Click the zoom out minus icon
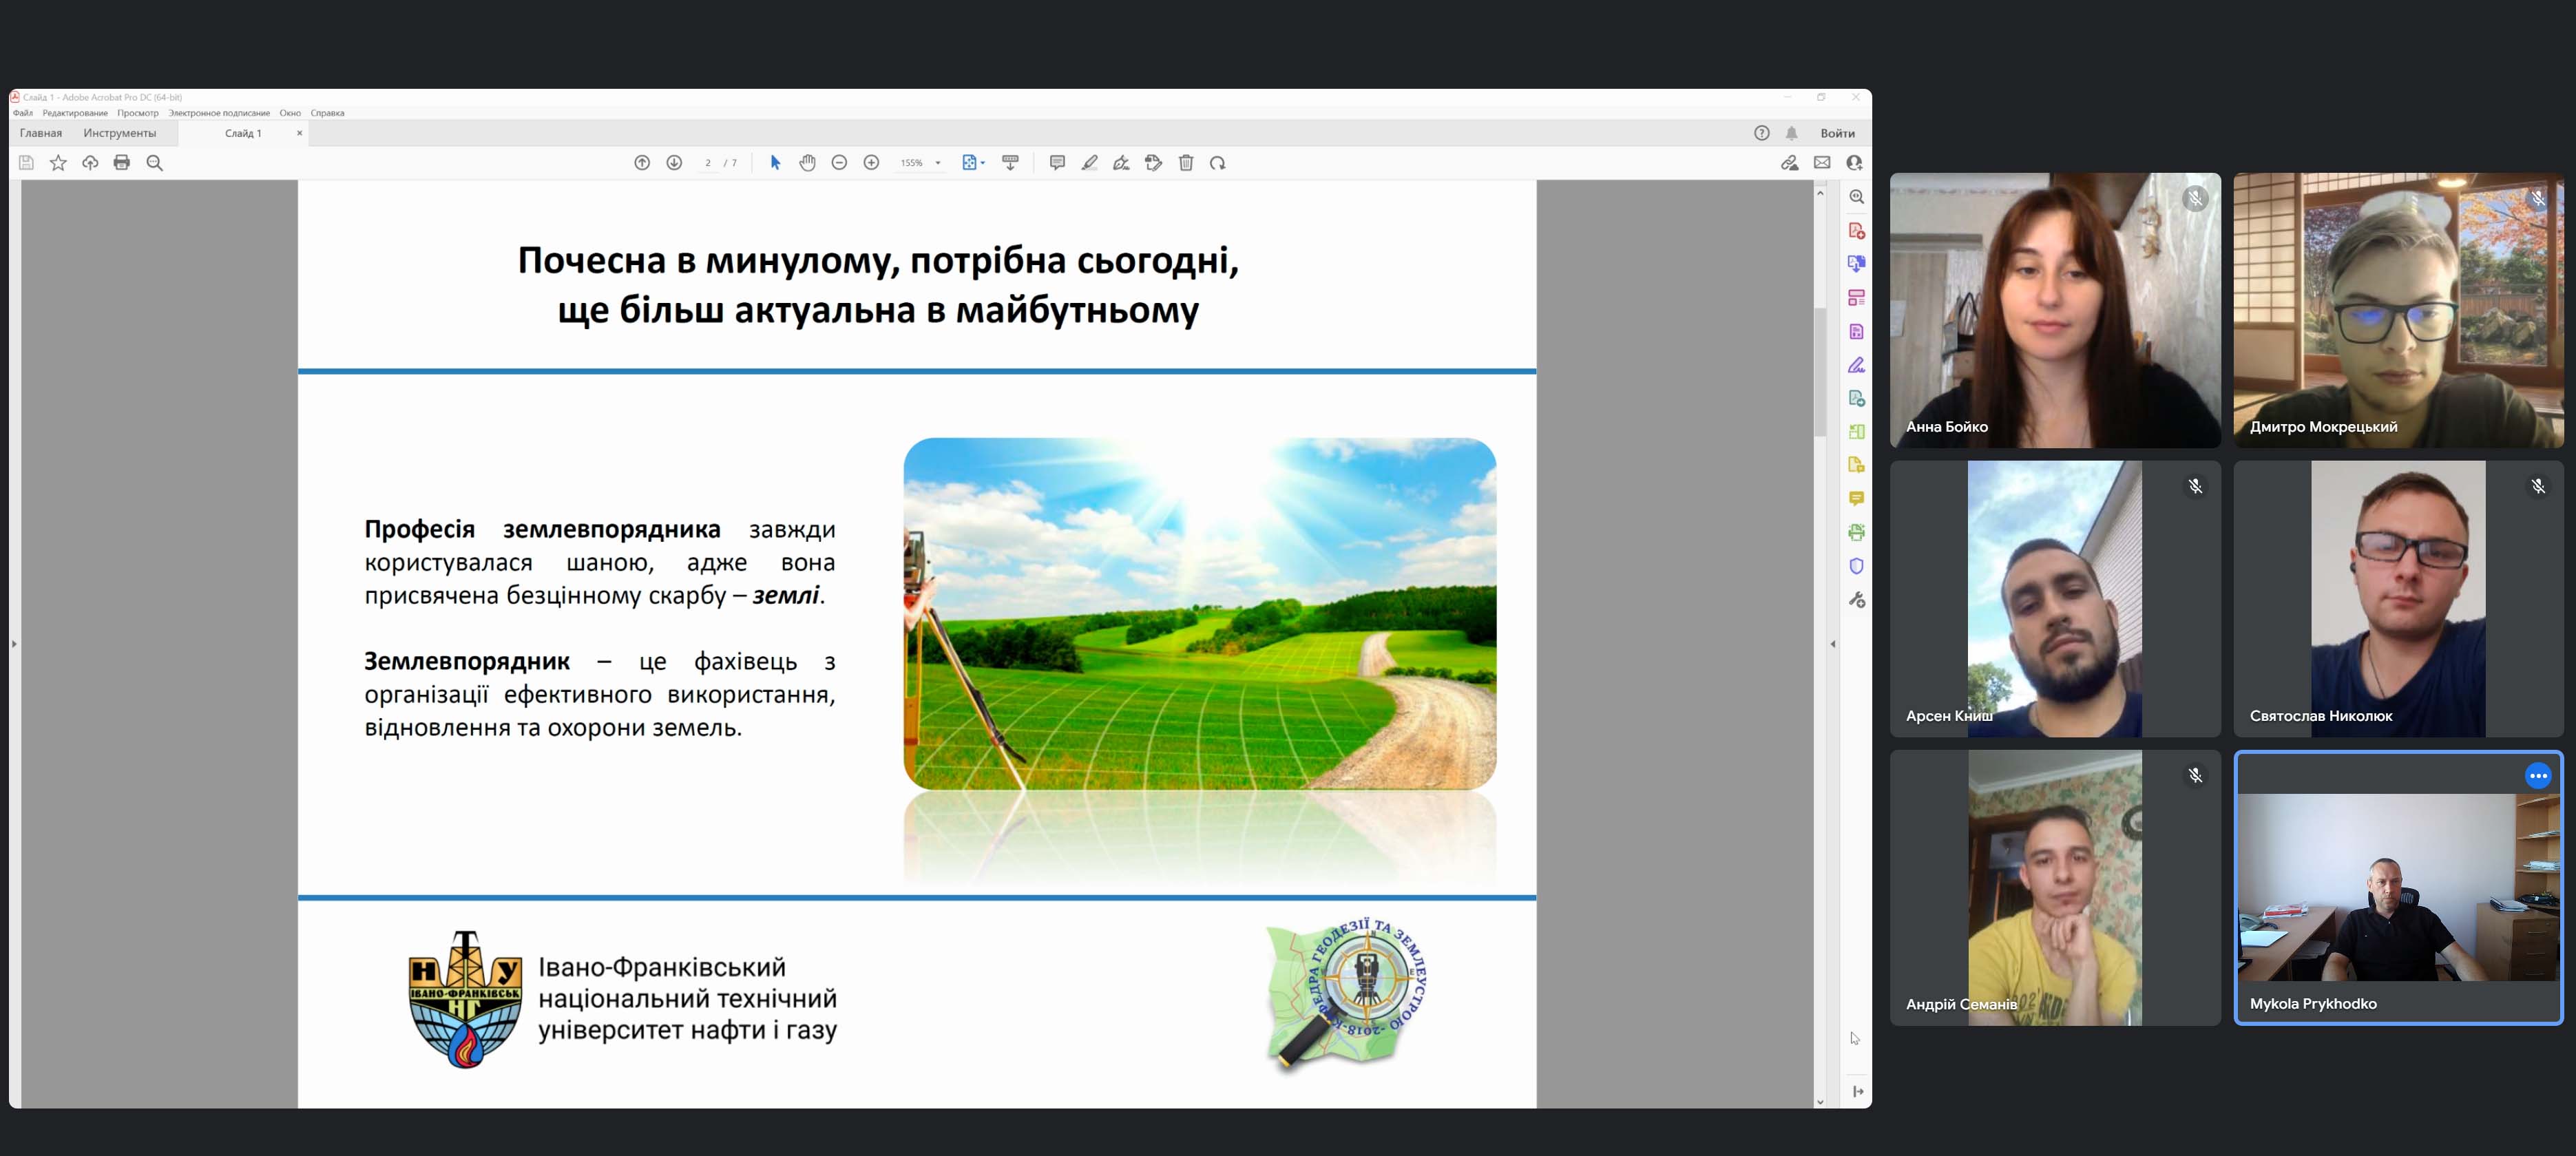This screenshot has height=1156, width=2576. (839, 163)
